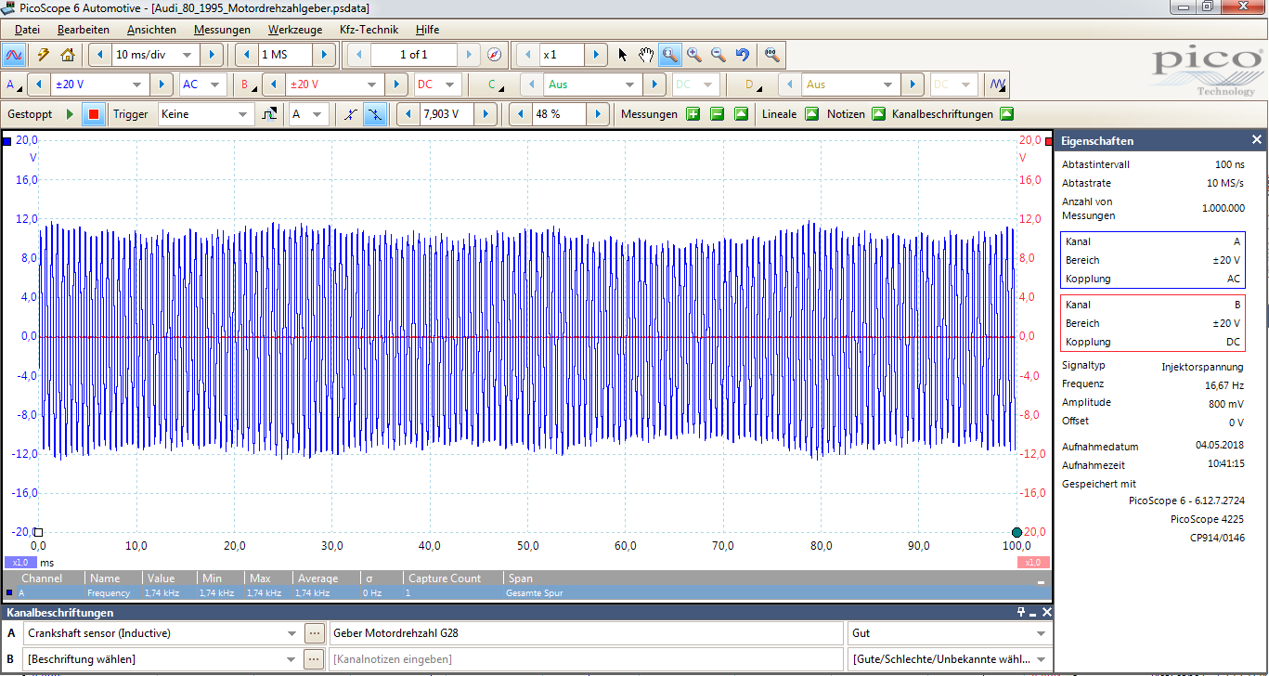Toggle the Lineale rulers display
Viewport: 1269px width, 676px height.
[811, 114]
